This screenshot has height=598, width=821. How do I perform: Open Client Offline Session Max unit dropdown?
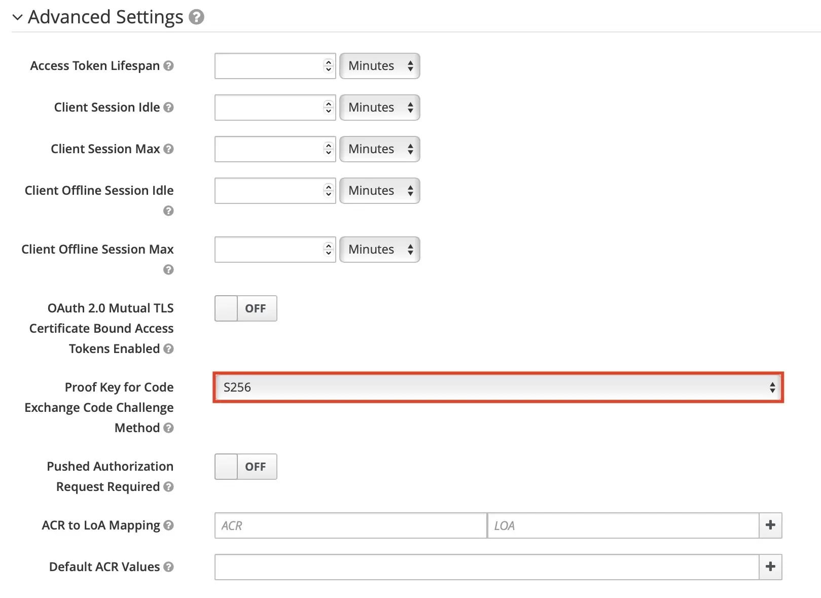(380, 250)
